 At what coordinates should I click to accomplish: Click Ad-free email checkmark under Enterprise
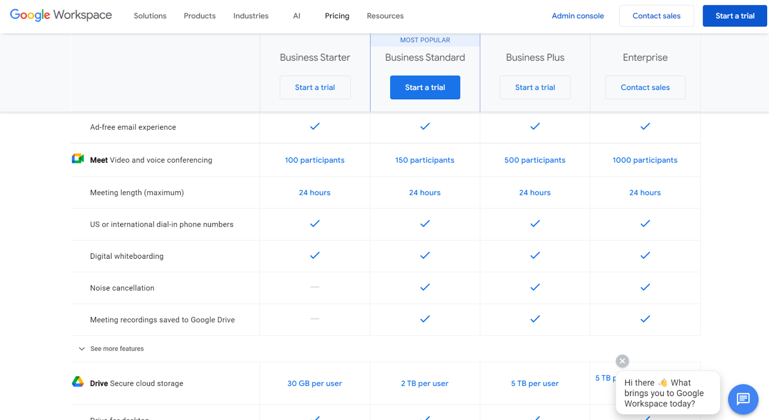point(645,126)
